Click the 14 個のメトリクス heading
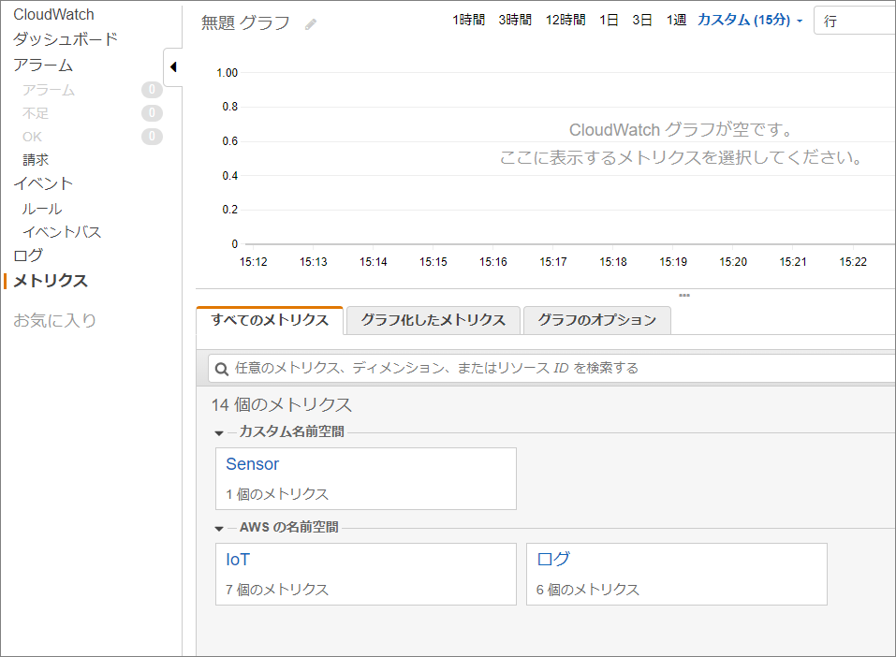This screenshot has width=896, height=657. coord(281,404)
